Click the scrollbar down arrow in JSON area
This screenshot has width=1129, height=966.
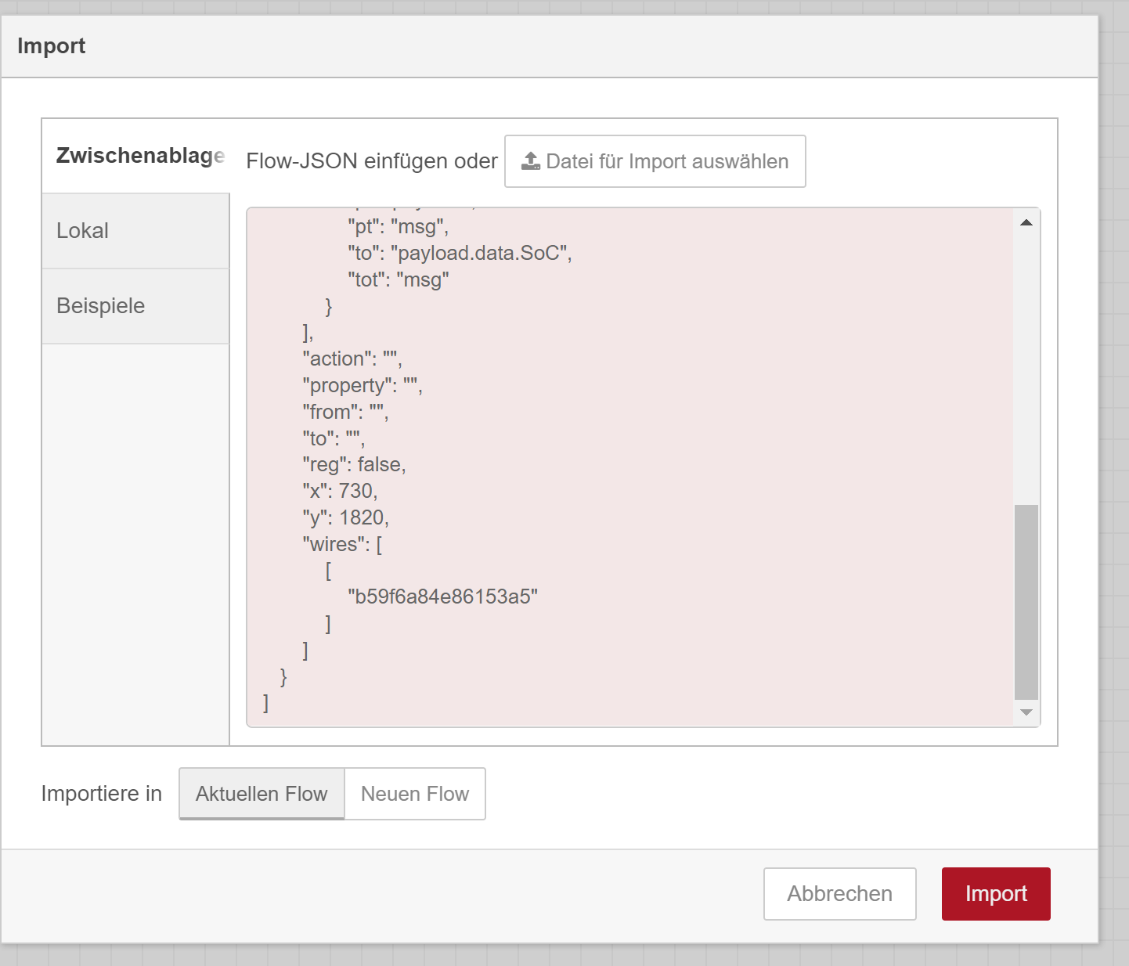coord(1026,712)
